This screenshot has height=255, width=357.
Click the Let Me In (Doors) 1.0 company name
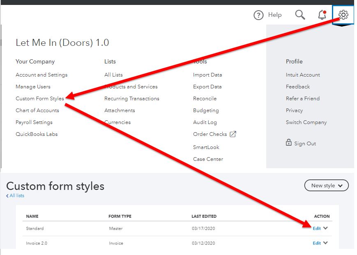tap(62, 43)
